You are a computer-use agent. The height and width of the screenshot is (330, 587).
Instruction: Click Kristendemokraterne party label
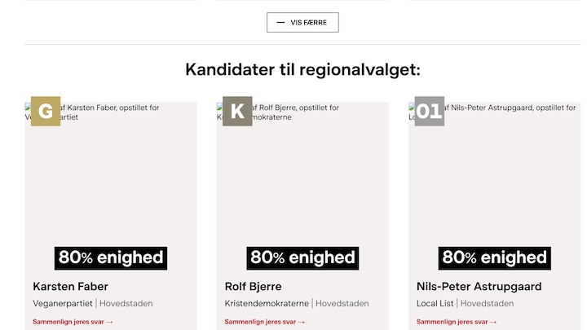click(x=267, y=304)
